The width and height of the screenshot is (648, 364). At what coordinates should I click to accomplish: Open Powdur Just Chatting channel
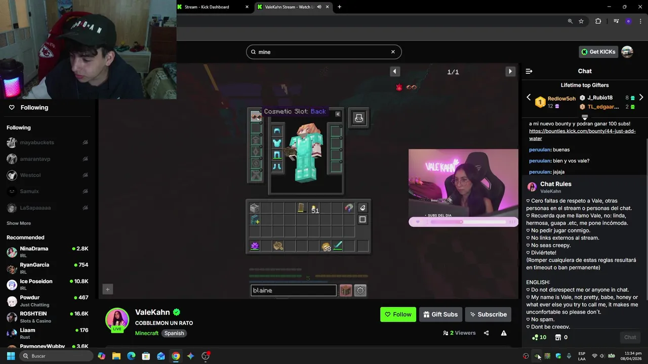(x=48, y=301)
